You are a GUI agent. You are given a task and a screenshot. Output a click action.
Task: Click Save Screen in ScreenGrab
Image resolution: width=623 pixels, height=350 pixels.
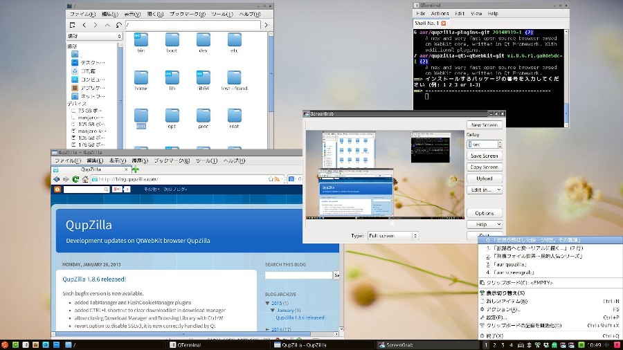pyautogui.click(x=485, y=156)
